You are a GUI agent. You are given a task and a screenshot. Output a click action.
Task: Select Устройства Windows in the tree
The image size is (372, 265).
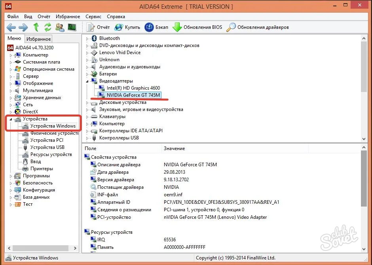(x=53, y=126)
